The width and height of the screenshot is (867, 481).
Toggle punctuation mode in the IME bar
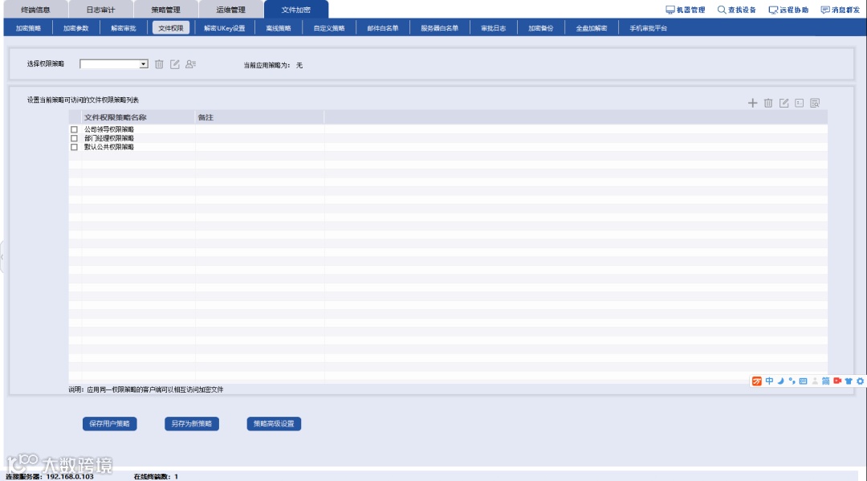pos(792,381)
